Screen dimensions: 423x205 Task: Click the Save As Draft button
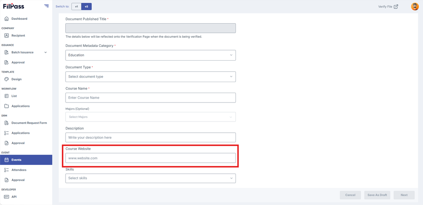point(377,195)
